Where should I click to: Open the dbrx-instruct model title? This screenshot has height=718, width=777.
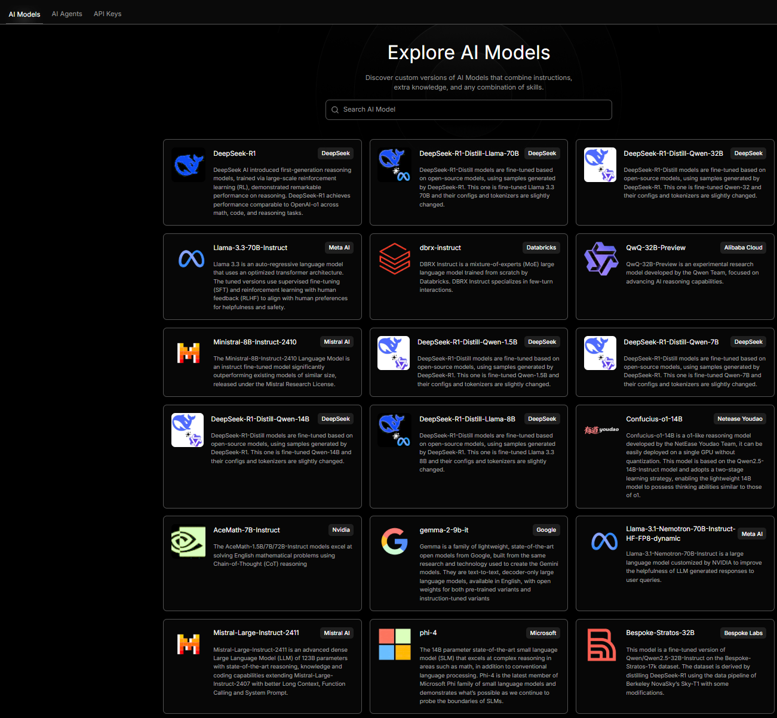coord(440,248)
